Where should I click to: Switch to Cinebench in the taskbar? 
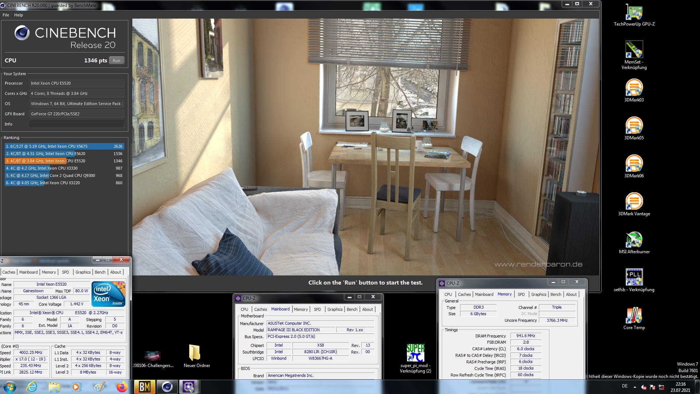pyautogui.click(x=167, y=387)
